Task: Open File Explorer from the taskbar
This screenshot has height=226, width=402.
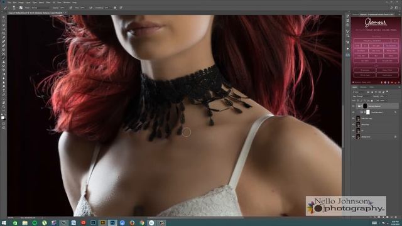Action: point(25,223)
